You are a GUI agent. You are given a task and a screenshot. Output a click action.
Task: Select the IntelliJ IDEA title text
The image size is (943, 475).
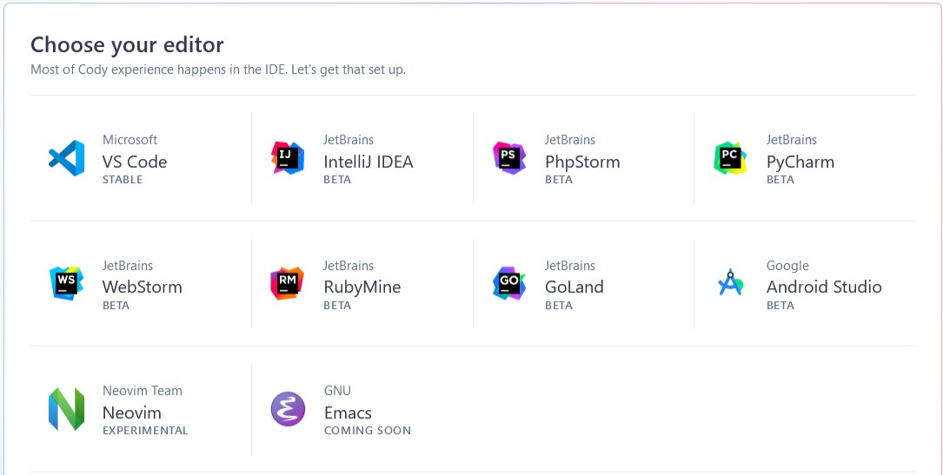tap(368, 162)
